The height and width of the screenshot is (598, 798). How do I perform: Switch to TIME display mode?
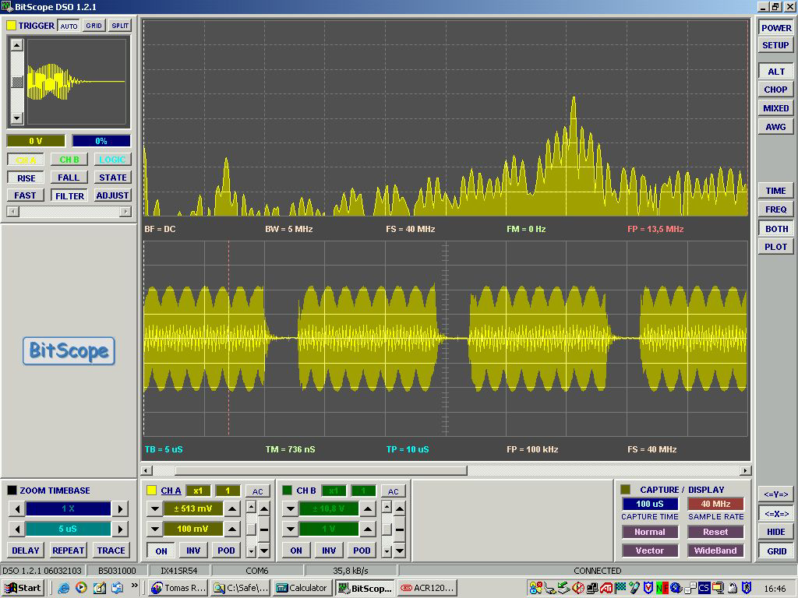click(775, 191)
